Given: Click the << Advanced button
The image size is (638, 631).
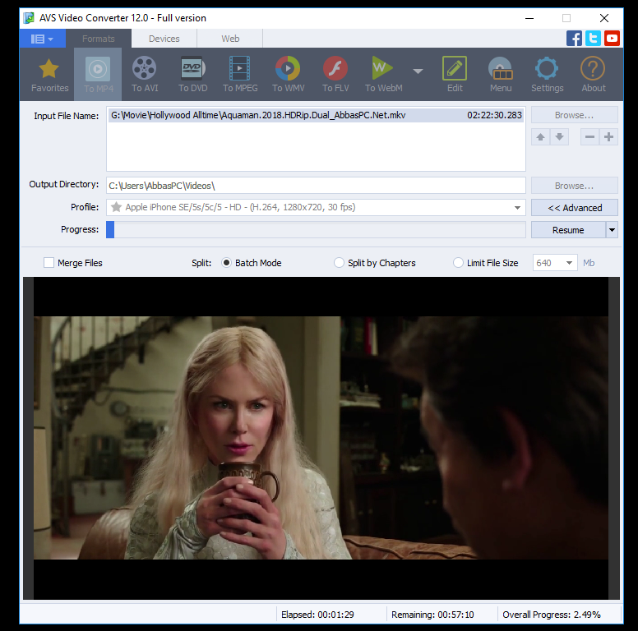Looking at the screenshot, I should click(x=575, y=208).
